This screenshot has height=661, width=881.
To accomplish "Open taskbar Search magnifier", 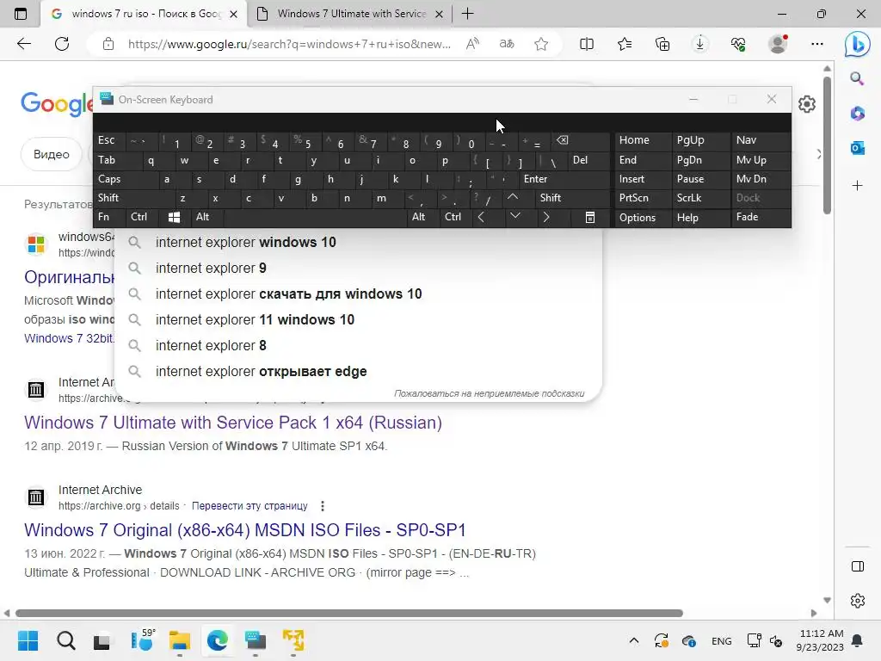I will [x=65, y=640].
